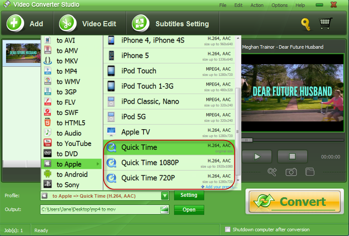
Task: Take snapshot with camera icon
Action: point(291,172)
